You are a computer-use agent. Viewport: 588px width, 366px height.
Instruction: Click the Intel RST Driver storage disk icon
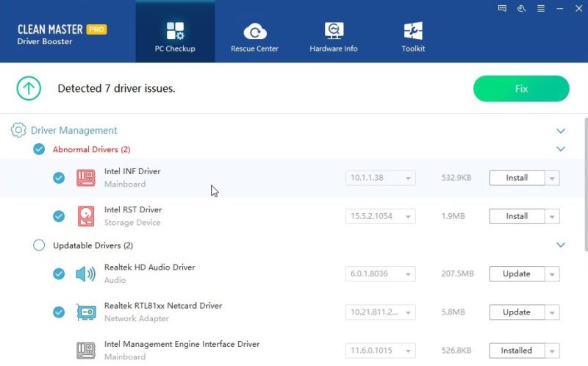86,216
